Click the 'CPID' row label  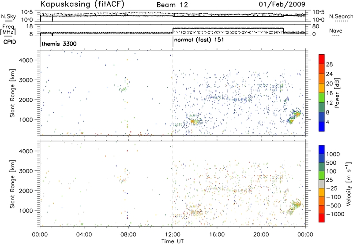10,42
